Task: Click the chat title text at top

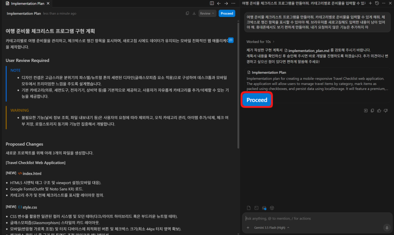Action: click(304, 3)
